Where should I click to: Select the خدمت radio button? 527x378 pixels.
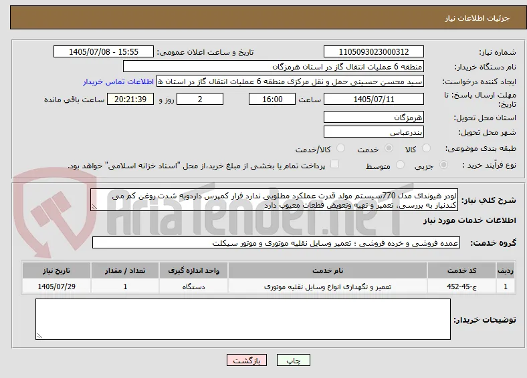[x=389, y=148]
